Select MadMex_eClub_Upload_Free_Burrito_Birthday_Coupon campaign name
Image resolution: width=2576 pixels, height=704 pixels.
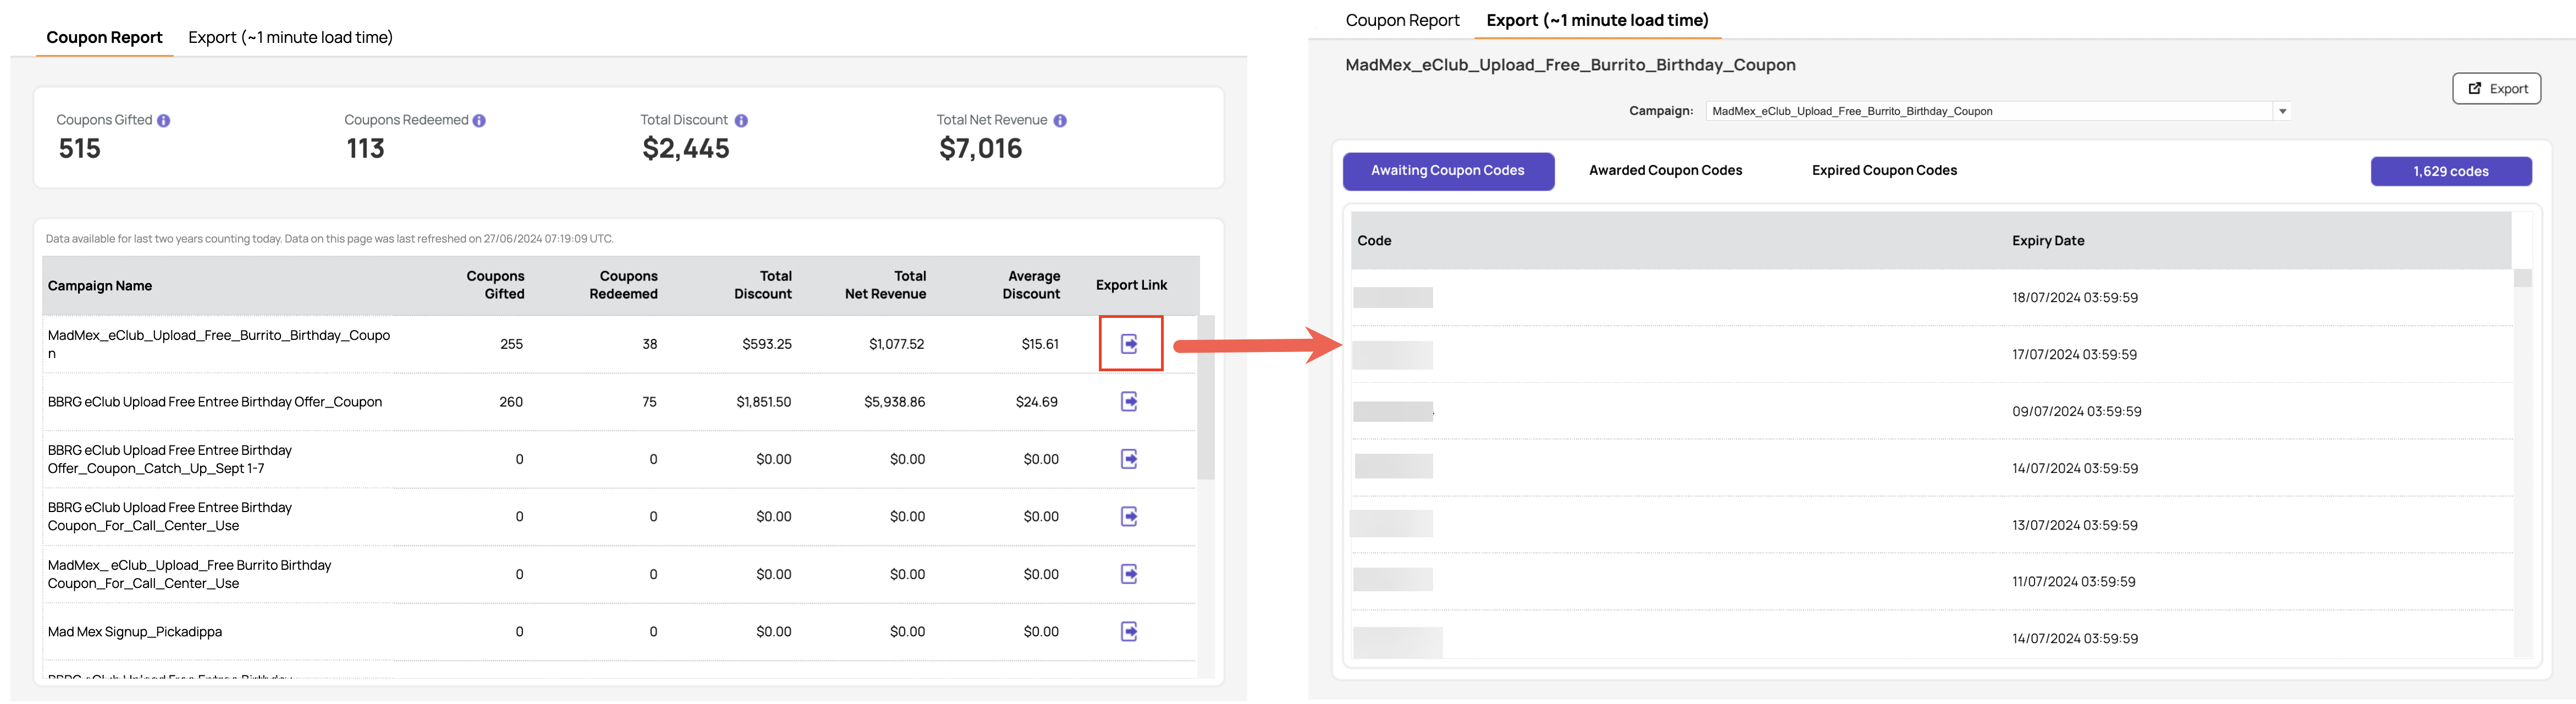pos(219,344)
